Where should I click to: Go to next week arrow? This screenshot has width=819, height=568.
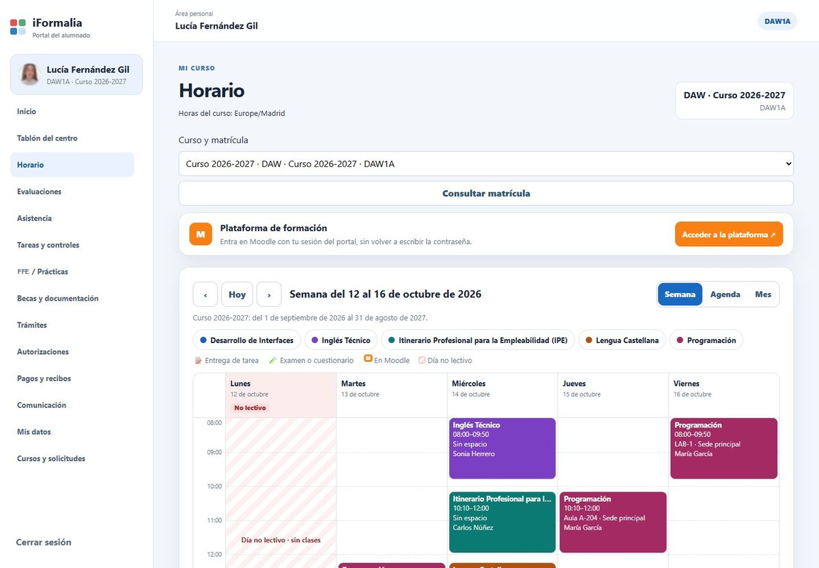pos(269,295)
